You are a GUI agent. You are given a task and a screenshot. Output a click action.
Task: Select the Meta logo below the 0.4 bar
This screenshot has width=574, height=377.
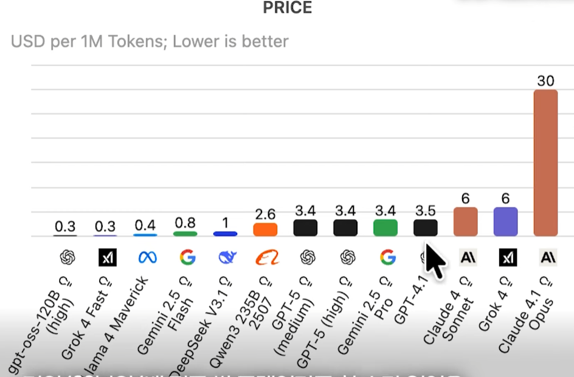coord(147,257)
